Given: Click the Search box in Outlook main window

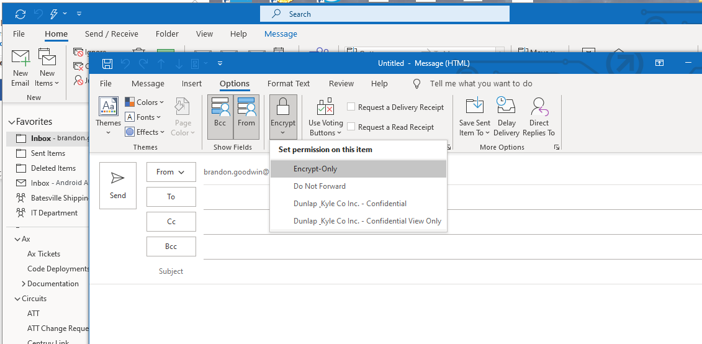Looking at the screenshot, I should click(x=385, y=14).
